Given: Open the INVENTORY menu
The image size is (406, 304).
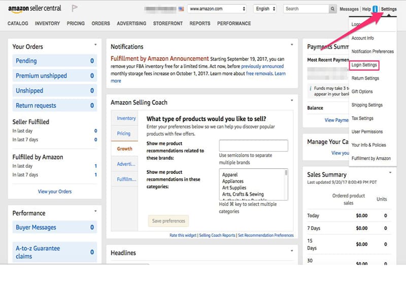Looking at the screenshot, I should (x=47, y=23).
